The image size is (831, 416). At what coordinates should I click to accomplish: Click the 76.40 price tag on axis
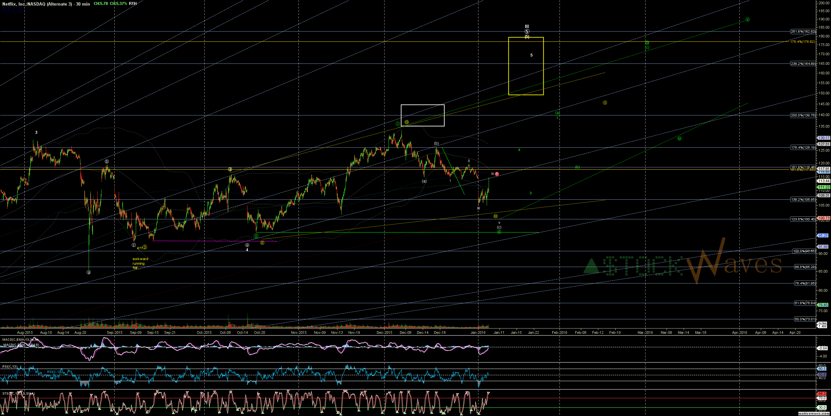[x=822, y=305]
